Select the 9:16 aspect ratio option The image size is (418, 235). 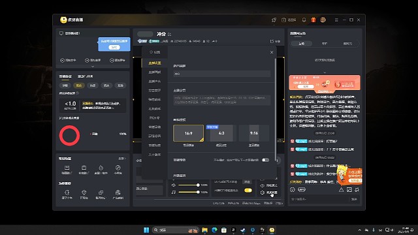coord(254,133)
